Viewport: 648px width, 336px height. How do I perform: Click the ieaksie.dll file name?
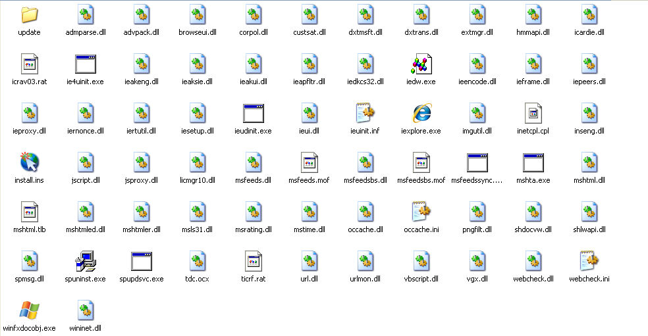click(198, 82)
